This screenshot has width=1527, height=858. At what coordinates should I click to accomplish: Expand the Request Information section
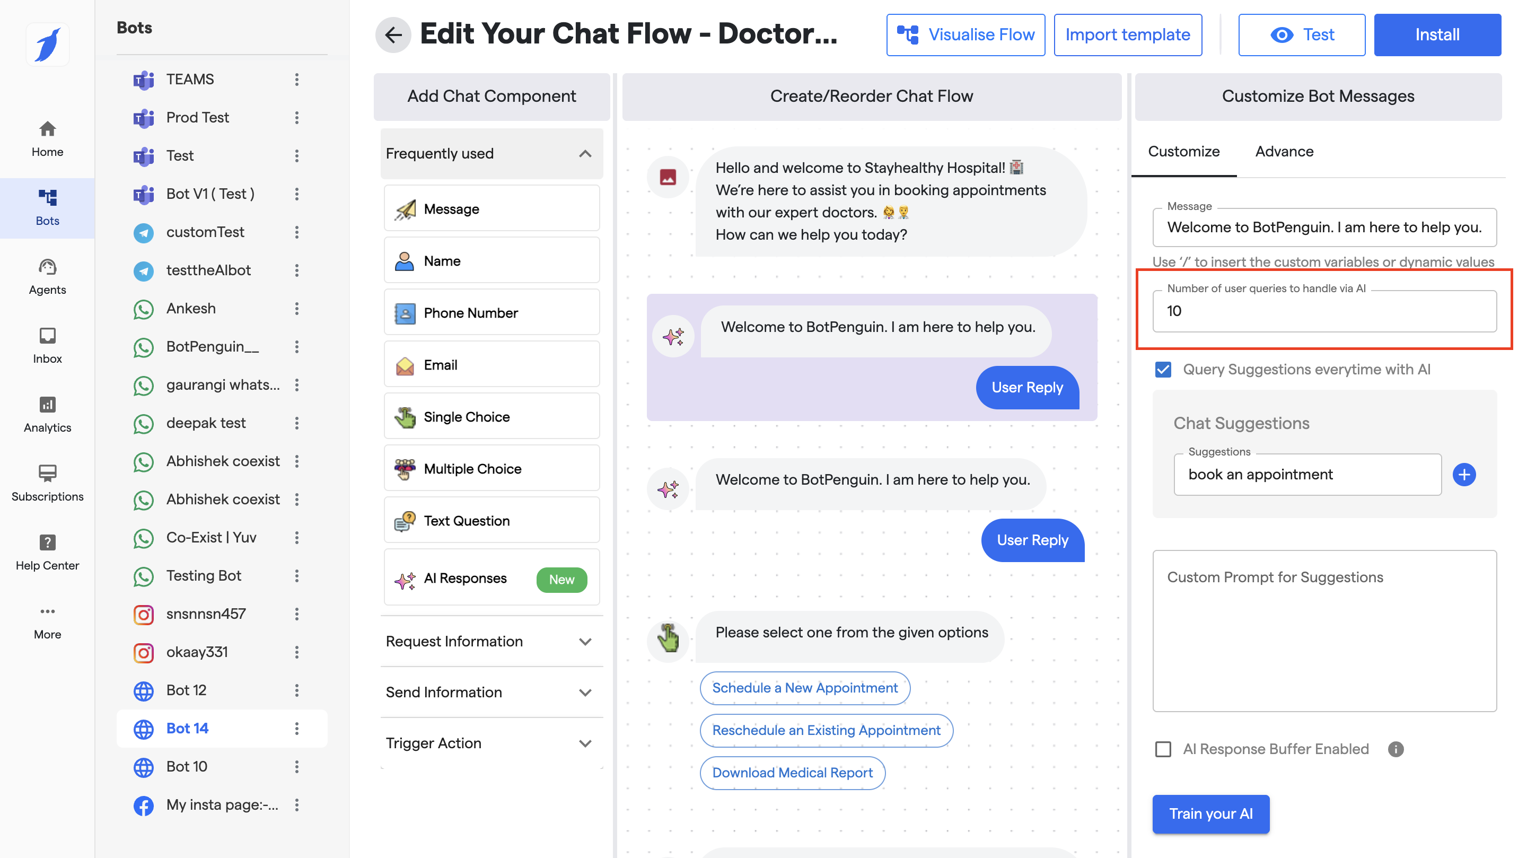point(584,642)
